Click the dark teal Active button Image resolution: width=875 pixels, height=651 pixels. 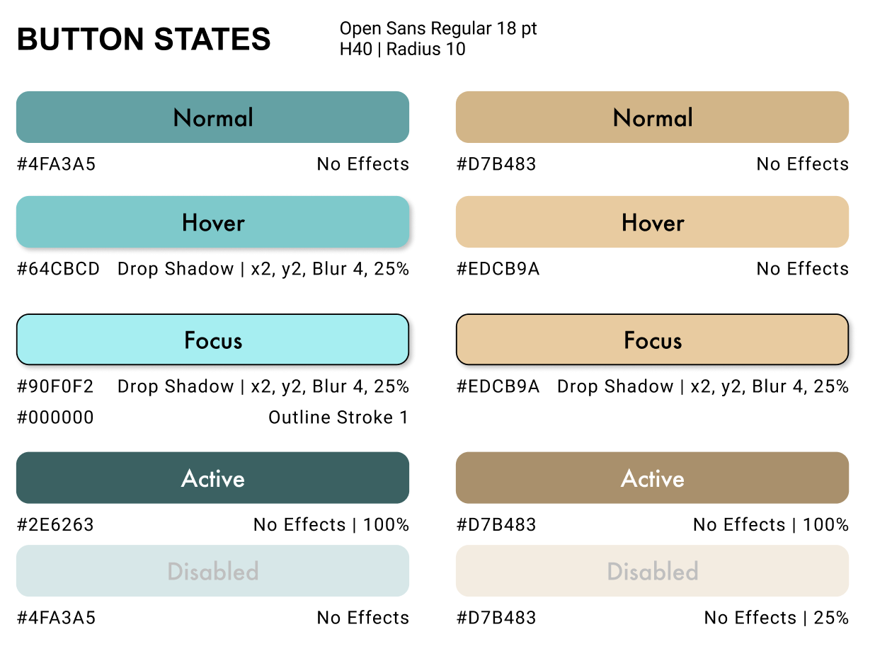[212, 478]
